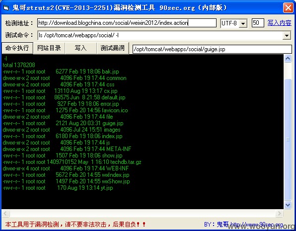
Task: Select the favicon.ico output row
Action: pos(66,110)
